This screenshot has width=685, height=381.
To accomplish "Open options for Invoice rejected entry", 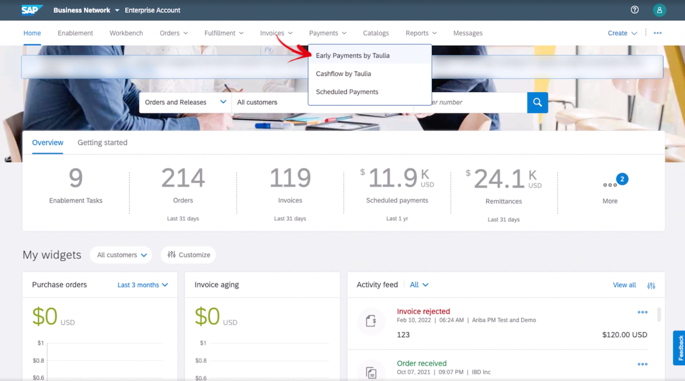I will [643, 313].
